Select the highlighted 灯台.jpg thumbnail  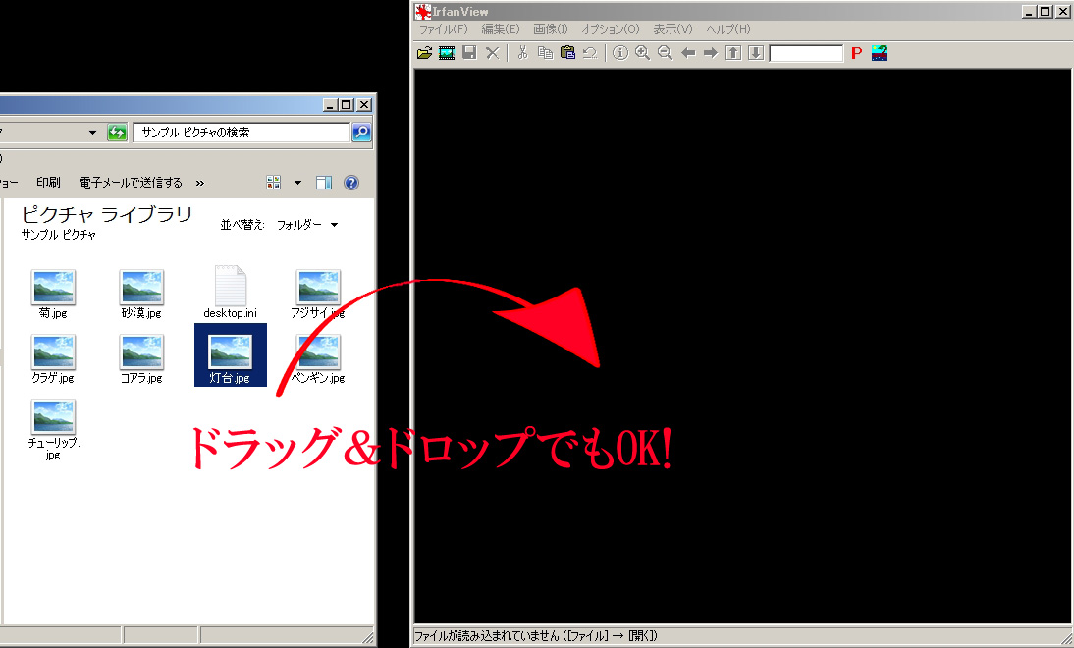pos(230,354)
